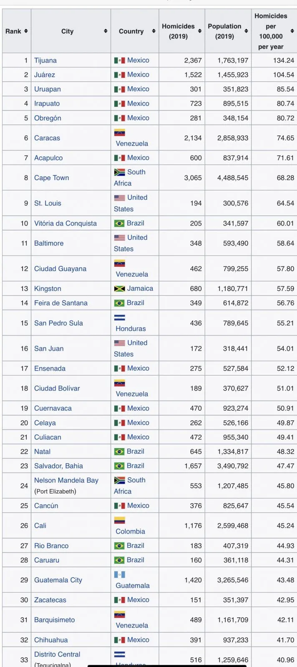
Task: Click the South Africa flag in Cape Town row
Action: coord(119,172)
